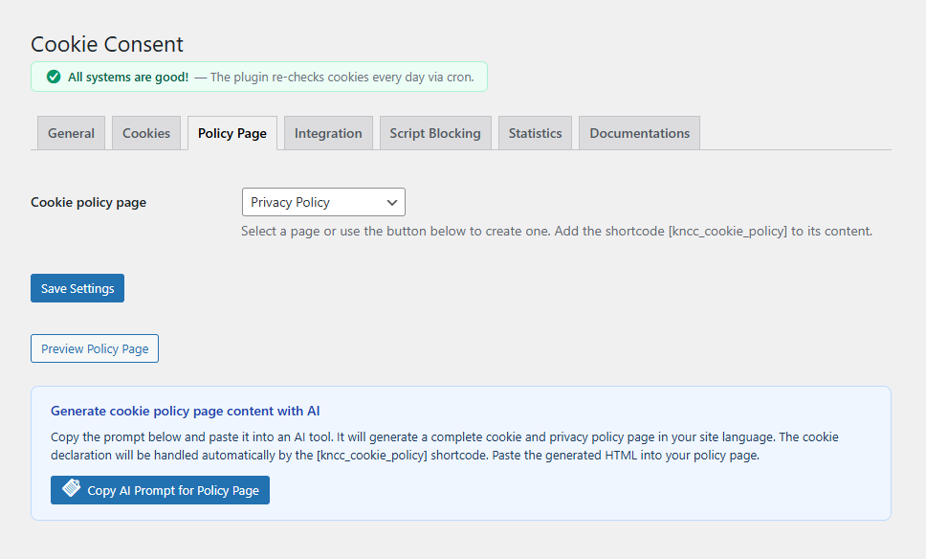Click the Save Settings button
This screenshot has height=559, width=926.
click(77, 287)
